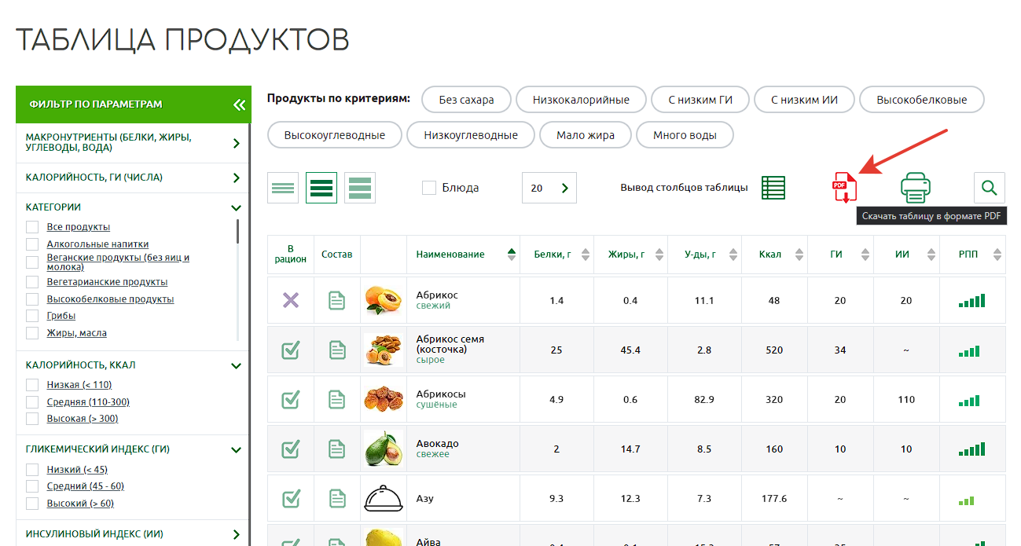Collapse the filter panel with double chevron
The image size is (1021, 546).
click(x=239, y=104)
